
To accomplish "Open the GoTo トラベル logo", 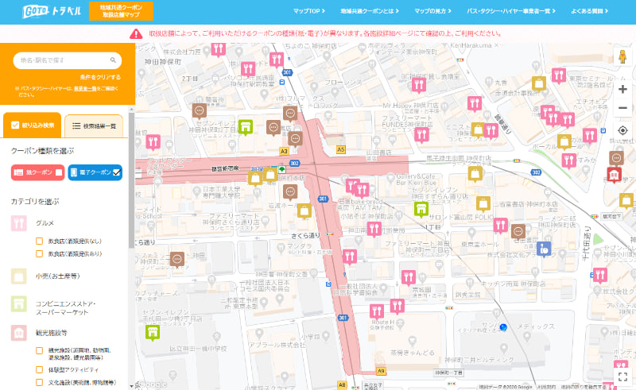I will point(52,11).
